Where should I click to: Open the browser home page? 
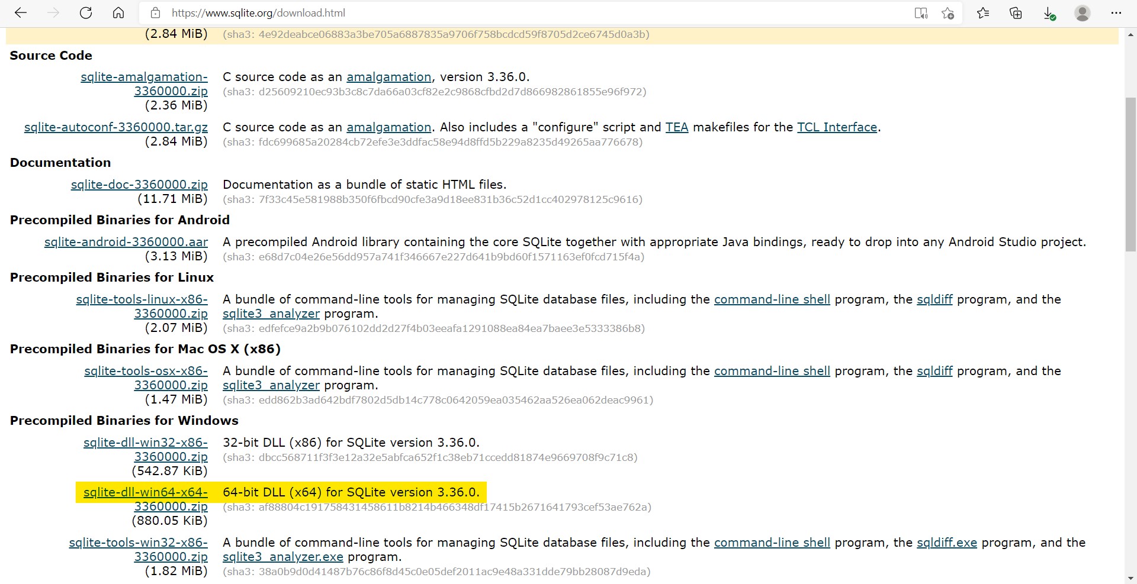coord(118,13)
